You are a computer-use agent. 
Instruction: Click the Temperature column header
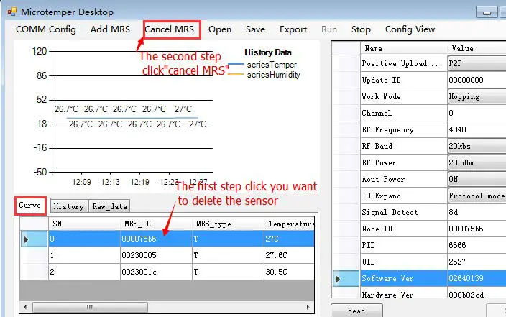(289, 224)
